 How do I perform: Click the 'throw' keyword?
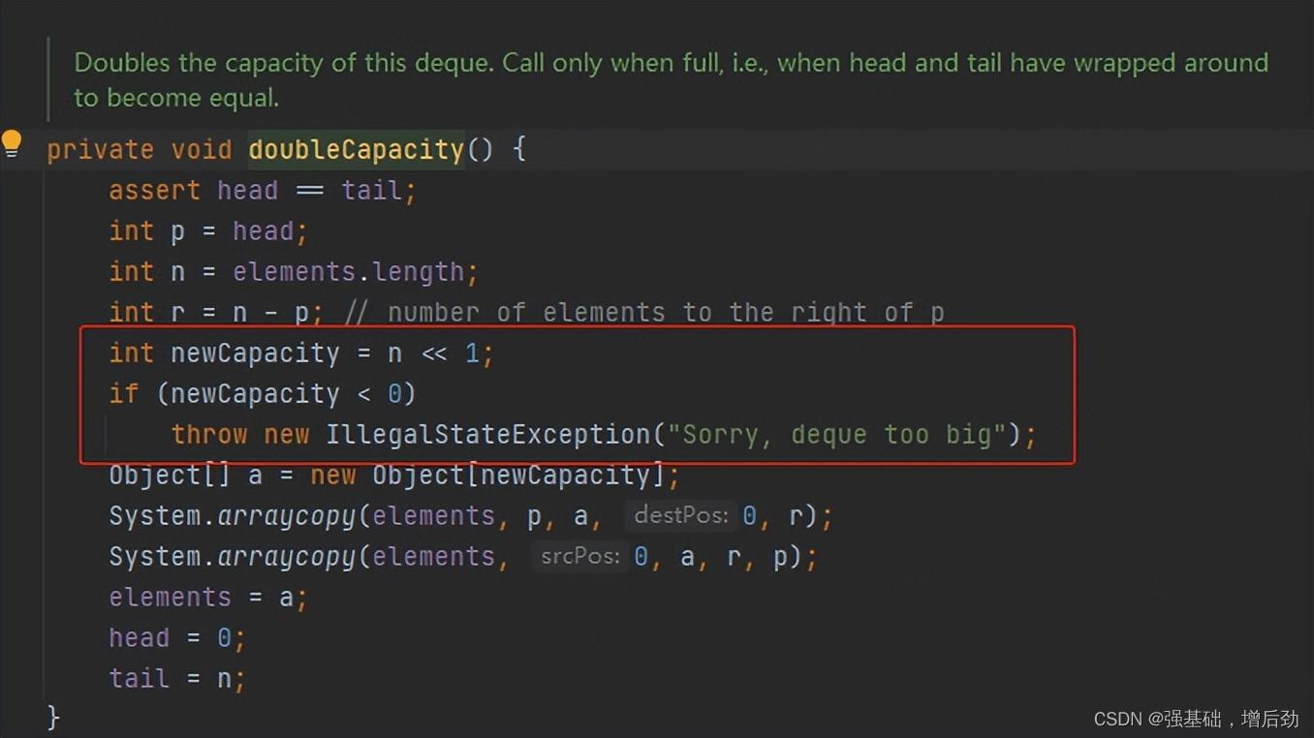point(209,434)
